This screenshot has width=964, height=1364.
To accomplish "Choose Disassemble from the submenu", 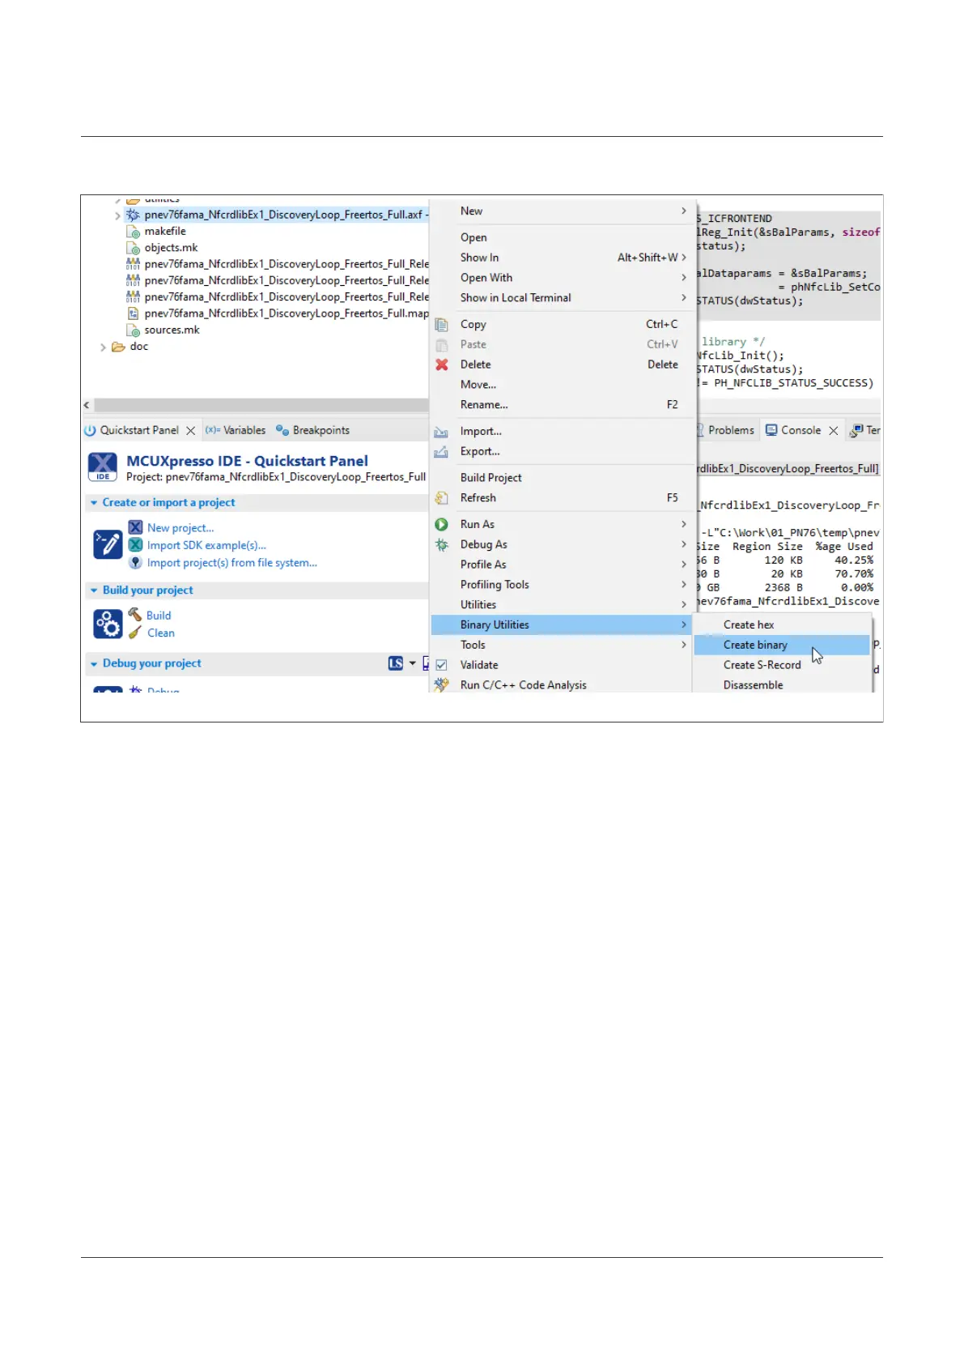I will (782, 685).
